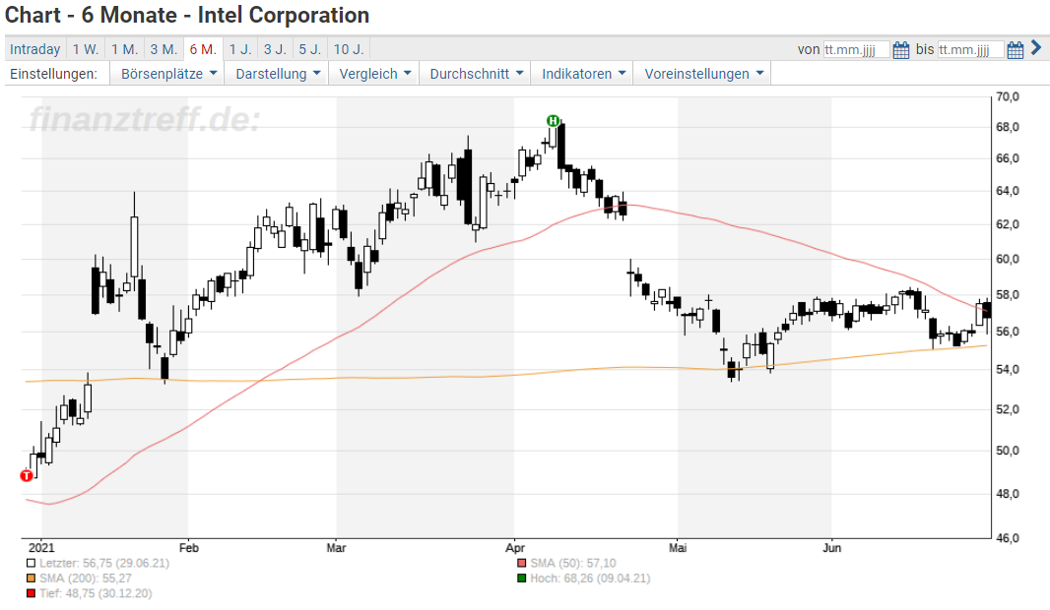Click the red T low marker on chart
Viewport: 1050px width, 610px height.
(27, 475)
